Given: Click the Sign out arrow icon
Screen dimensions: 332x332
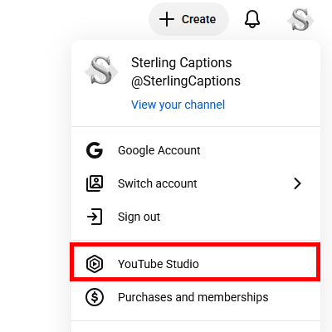Looking at the screenshot, I should click(x=95, y=217).
